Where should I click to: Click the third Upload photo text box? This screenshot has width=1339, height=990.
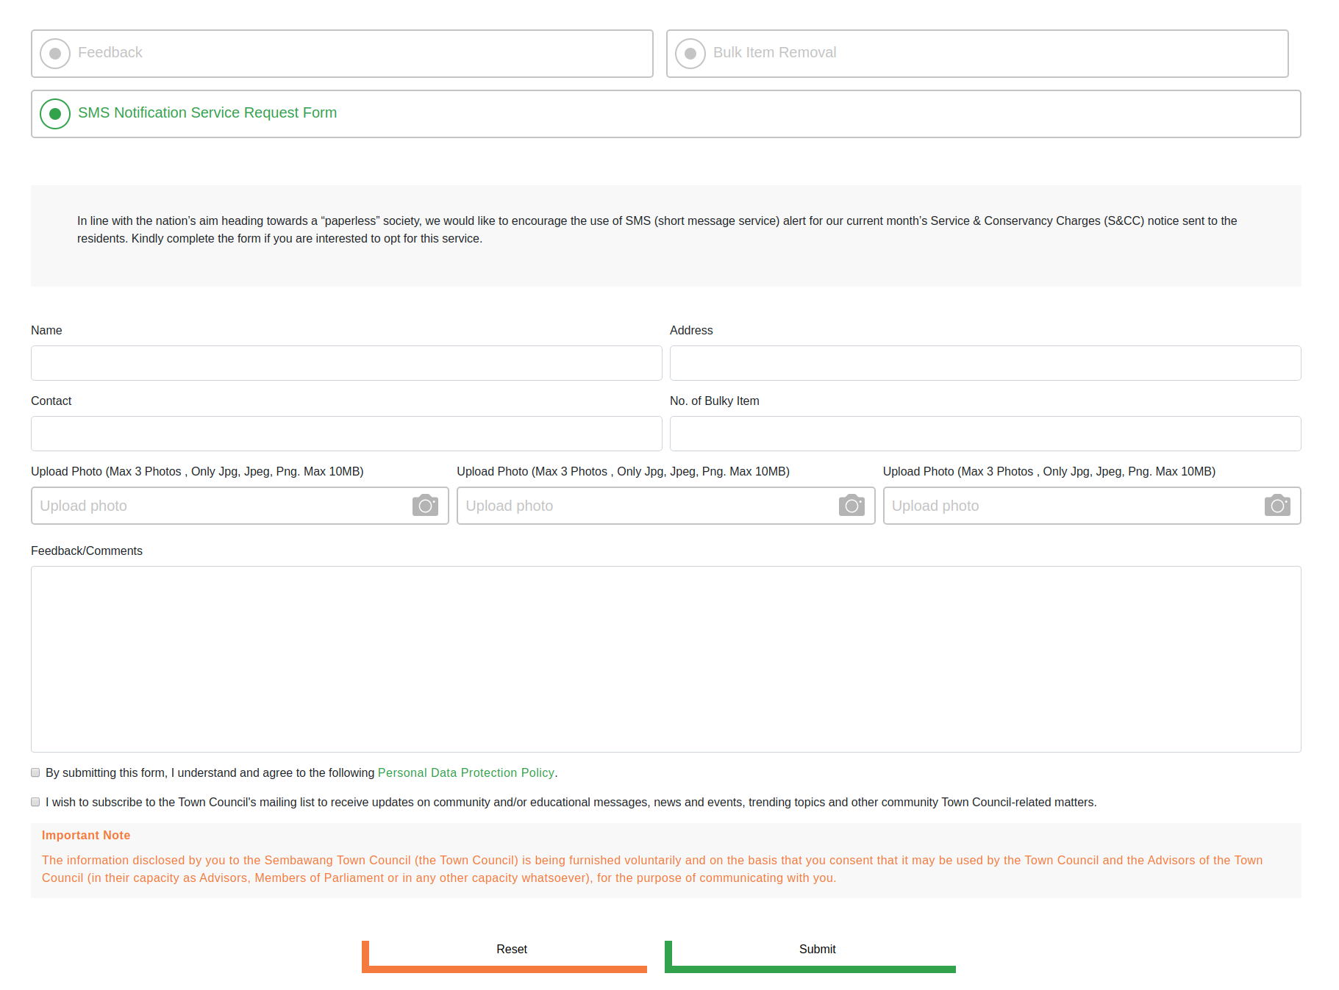[1074, 506]
